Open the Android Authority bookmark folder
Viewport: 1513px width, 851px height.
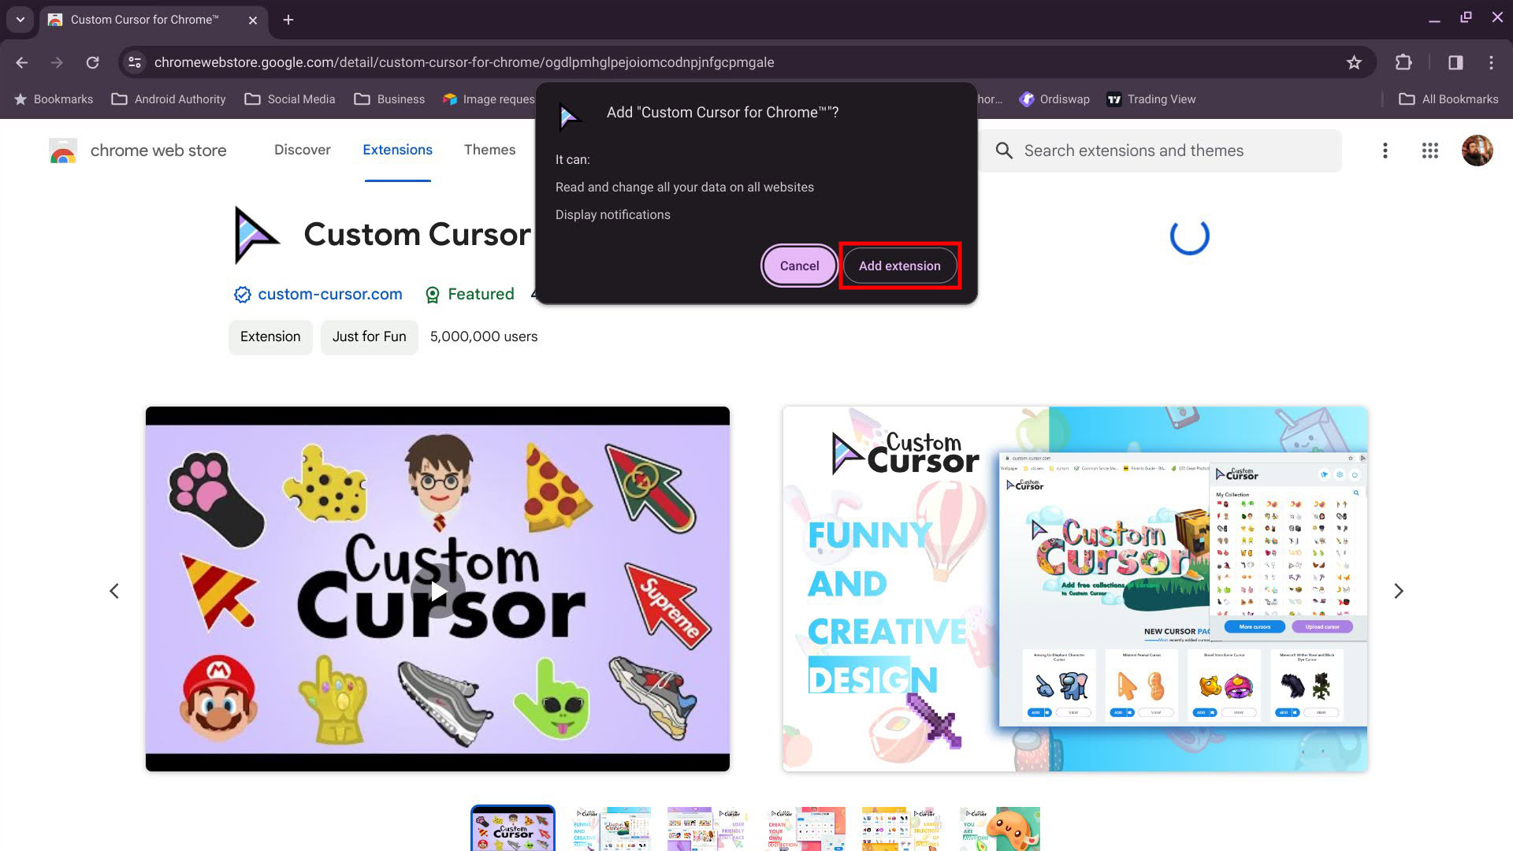(169, 99)
